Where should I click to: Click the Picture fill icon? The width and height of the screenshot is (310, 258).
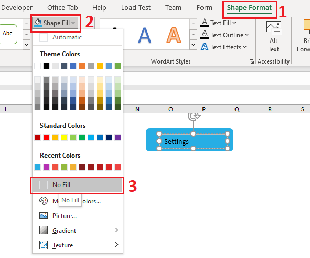pos(44,215)
